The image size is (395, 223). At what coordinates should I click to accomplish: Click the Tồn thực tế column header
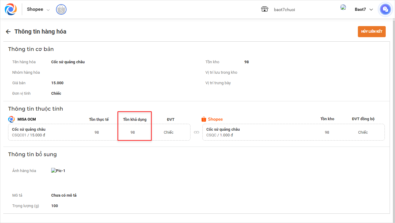click(x=99, y=119)
